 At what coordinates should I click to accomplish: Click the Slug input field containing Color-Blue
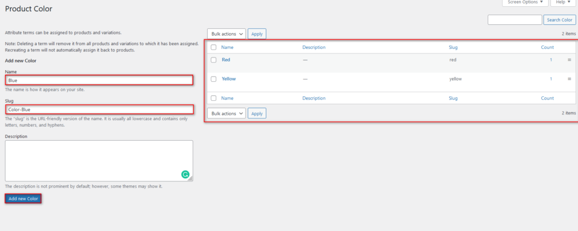(99, 109)
